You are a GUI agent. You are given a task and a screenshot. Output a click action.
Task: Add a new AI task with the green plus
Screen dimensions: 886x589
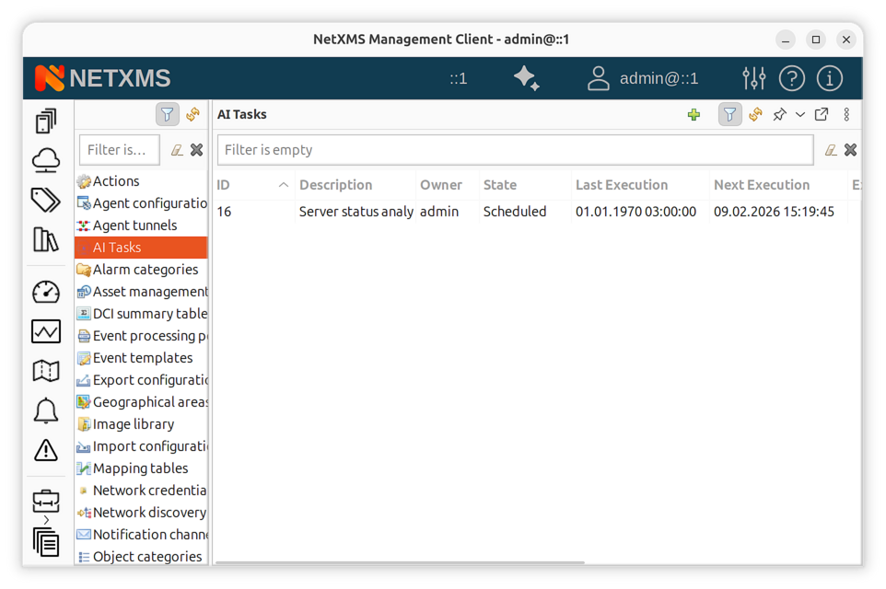694,115
